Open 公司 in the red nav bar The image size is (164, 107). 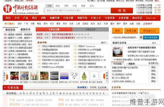(x=17, y=18)
